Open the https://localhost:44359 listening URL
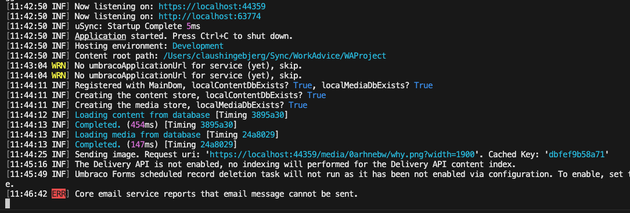630x213 pixels. [x=212, y=7]
